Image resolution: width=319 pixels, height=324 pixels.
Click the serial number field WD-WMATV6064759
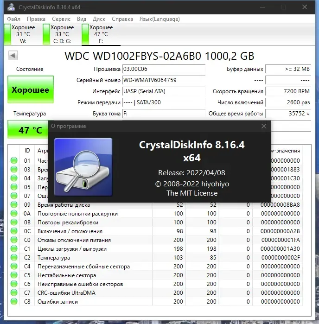pyautogui.click(x=164, y=80)
